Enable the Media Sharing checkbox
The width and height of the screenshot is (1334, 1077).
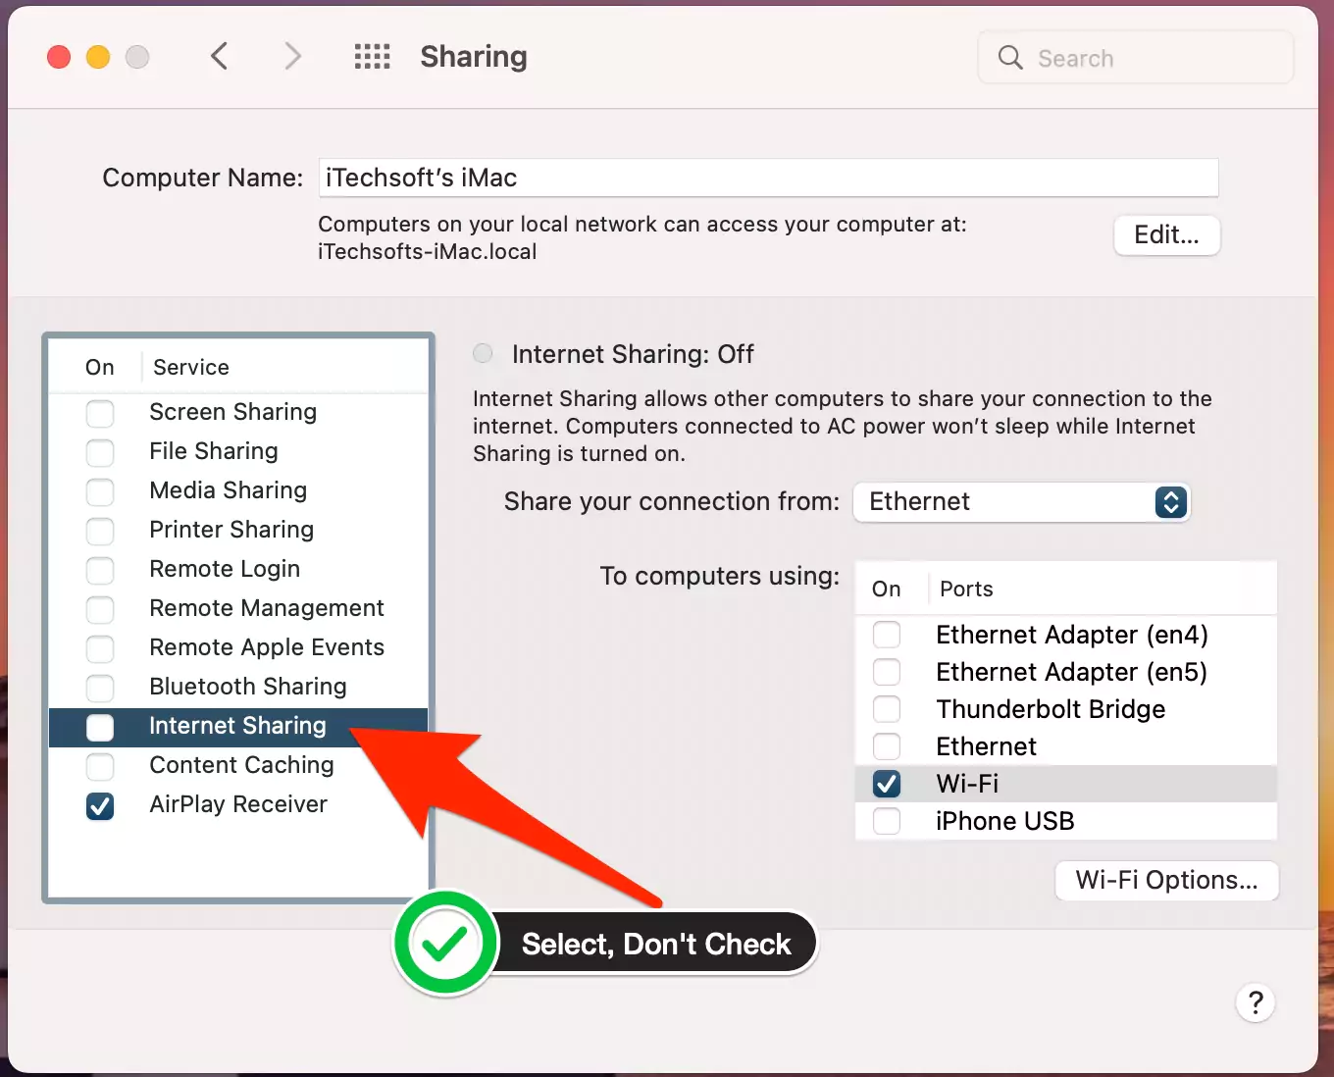(100, 491)
